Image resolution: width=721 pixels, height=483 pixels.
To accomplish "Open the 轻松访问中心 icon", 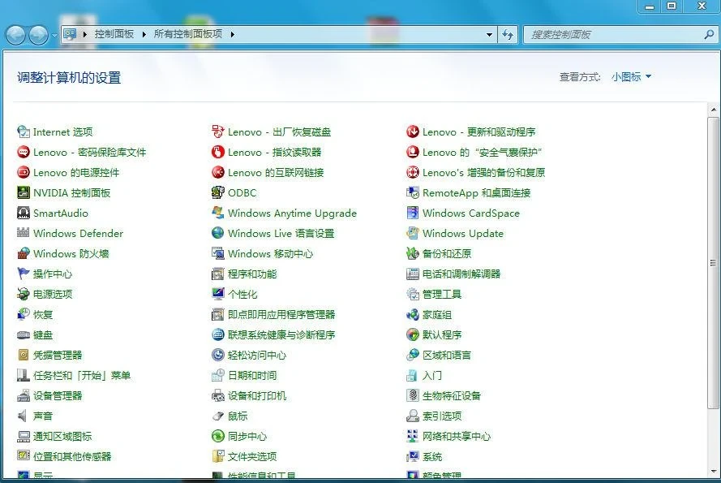I will (218, 355).
